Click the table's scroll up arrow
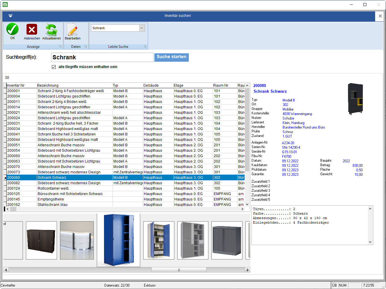 [x=247, y=85]
